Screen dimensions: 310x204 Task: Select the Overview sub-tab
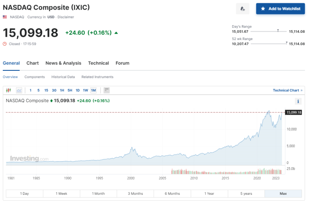pos(10,77)
